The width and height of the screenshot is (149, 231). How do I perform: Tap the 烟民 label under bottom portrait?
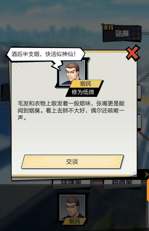74,221
